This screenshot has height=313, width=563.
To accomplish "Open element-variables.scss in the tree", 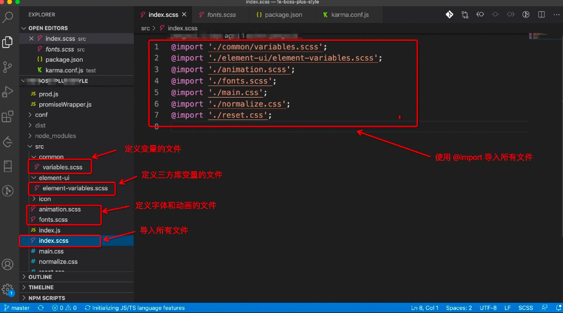I will (75, 188).
